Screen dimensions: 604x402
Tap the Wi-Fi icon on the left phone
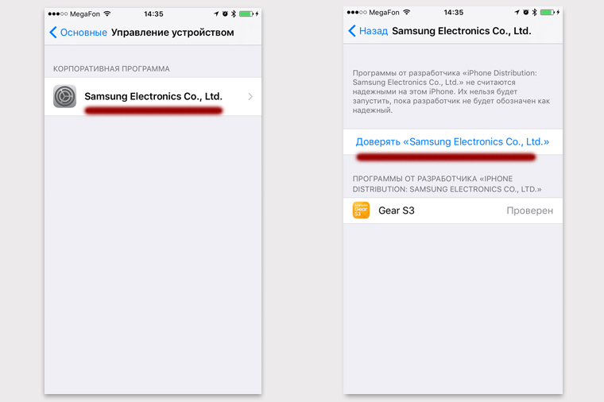[107, 14]
